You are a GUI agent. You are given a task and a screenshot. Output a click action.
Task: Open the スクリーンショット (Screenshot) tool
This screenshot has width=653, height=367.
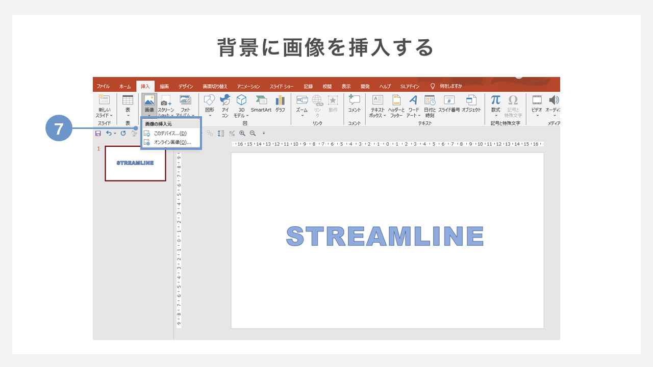pos(166,105)
